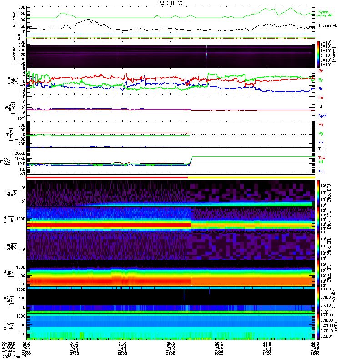This screenshot has width=341, height=363.
Task: Click the P2 (TH-C) plot title
Action: [171, 3]
